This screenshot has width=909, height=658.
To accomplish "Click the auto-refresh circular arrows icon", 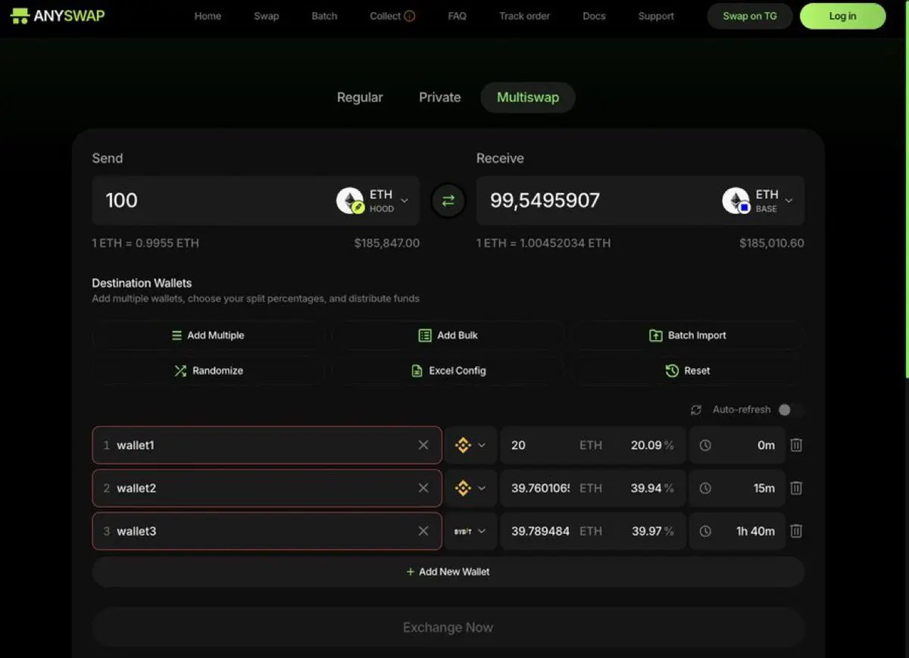I will click(x=696, y=410).
